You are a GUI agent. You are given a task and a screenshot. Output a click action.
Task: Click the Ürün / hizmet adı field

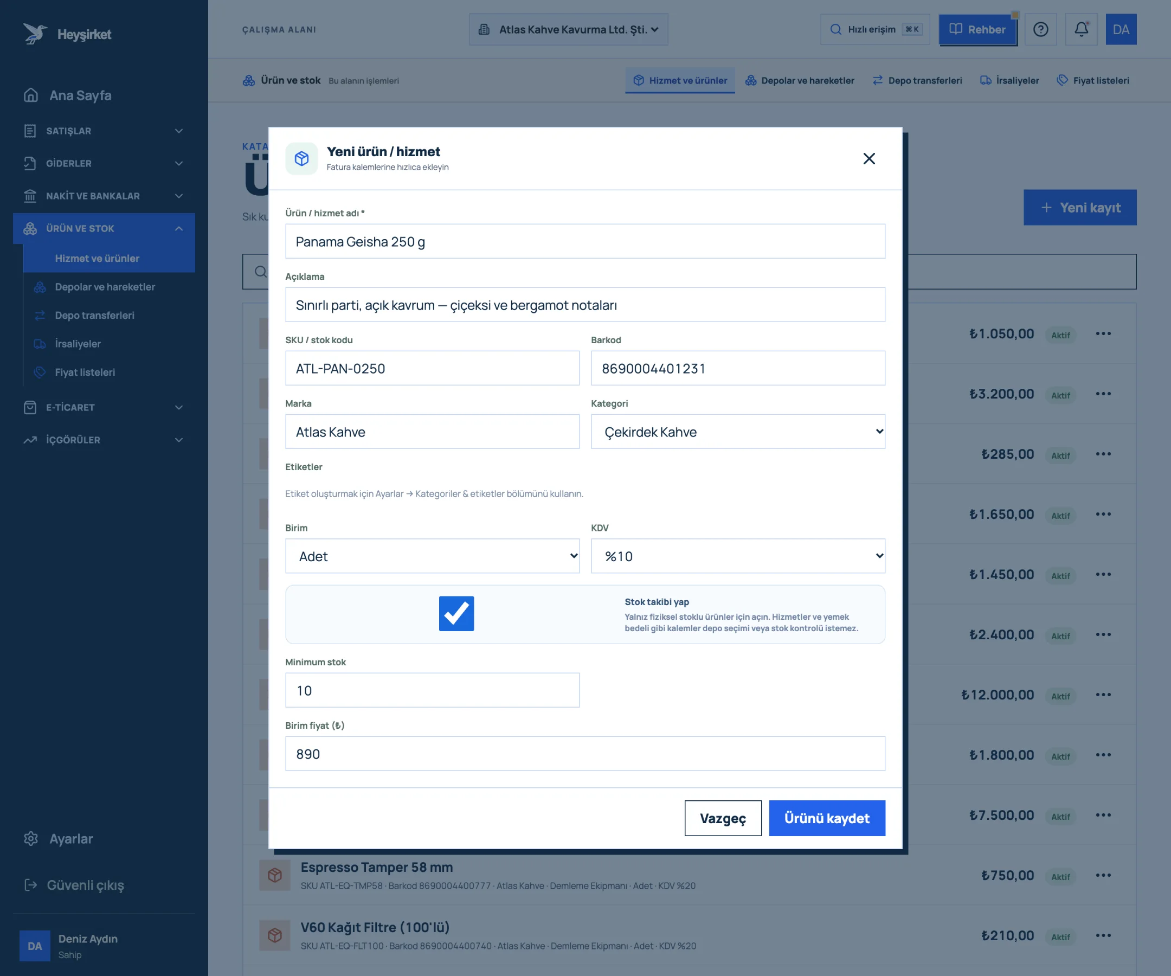pyautogui.click(x=585, y=241)
